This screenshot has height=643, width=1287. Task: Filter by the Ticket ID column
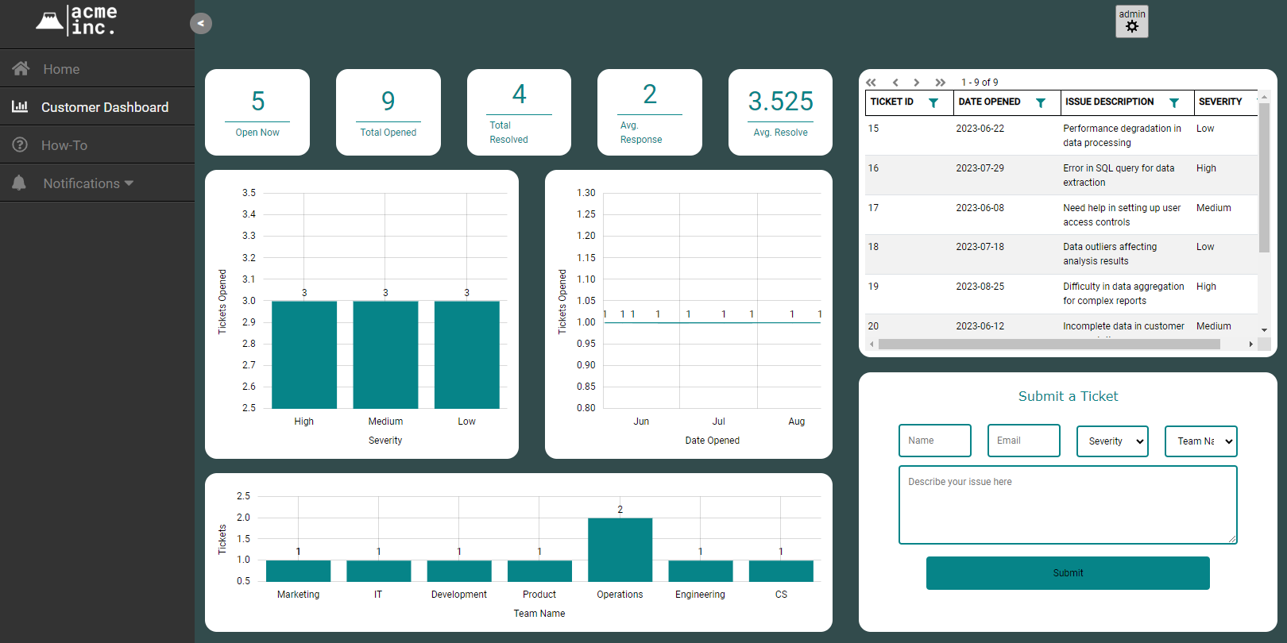tap(933, 102)
